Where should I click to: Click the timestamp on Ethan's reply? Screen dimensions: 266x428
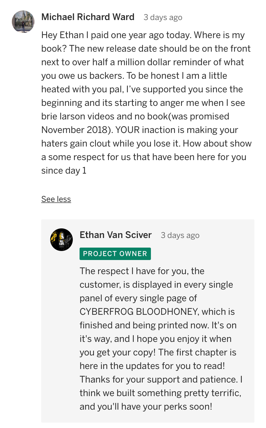coord(180,235)
